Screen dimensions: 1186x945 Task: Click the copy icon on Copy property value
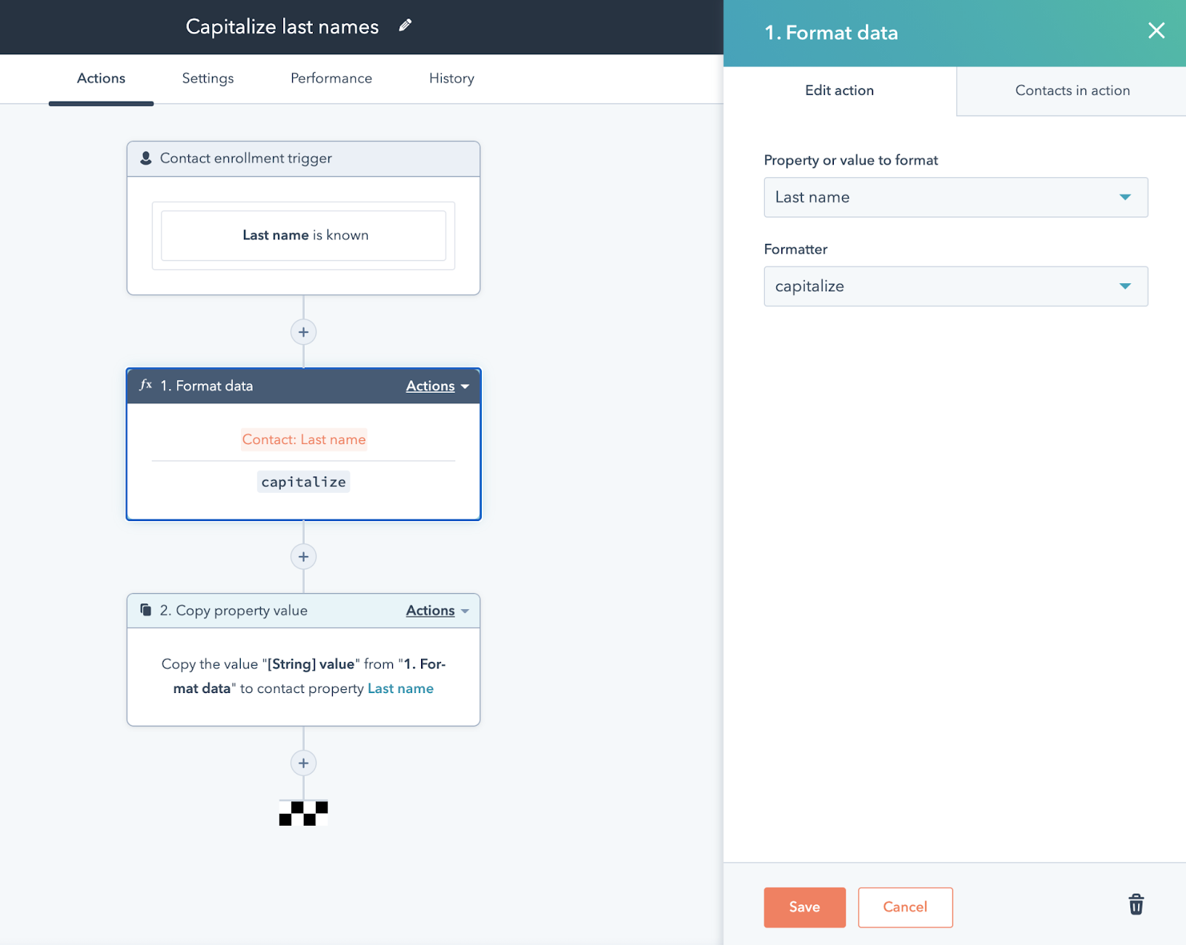pyautogui.click(x=145, y=609)
